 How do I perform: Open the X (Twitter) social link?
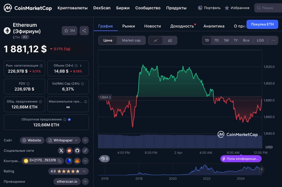click(x=61, y=150)
